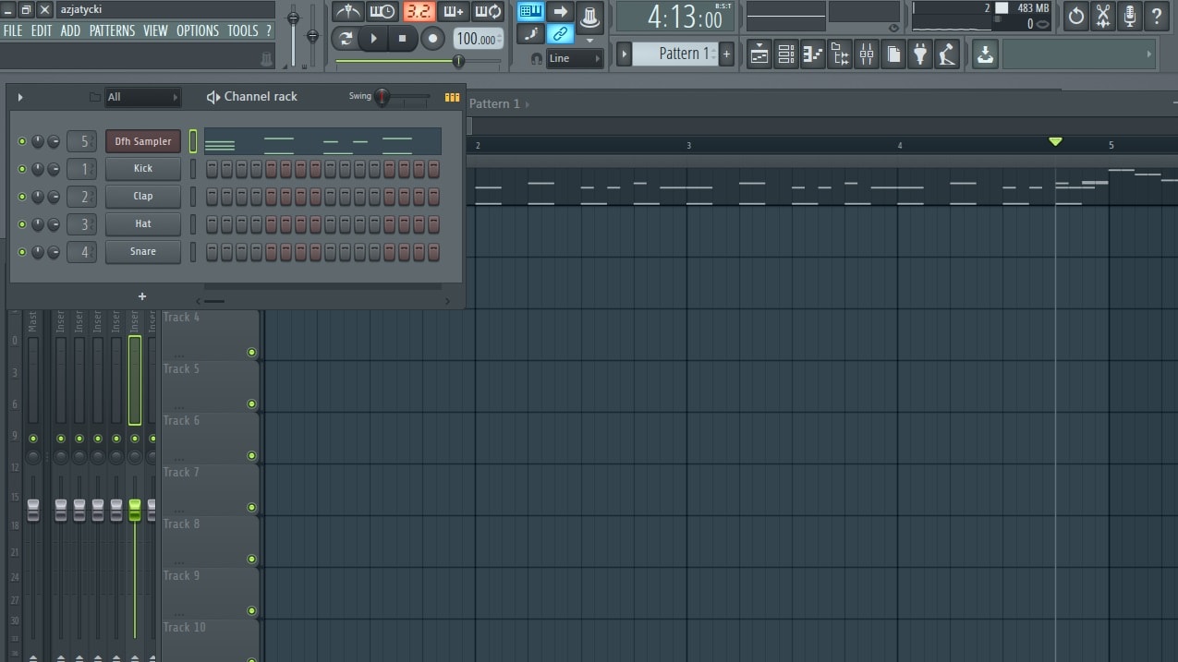The image size is (1178, 662).
Task: Select the Snare channel button
Action: coord(143,252)
